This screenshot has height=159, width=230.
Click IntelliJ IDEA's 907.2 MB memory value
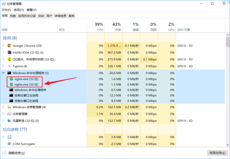point(114,53)
